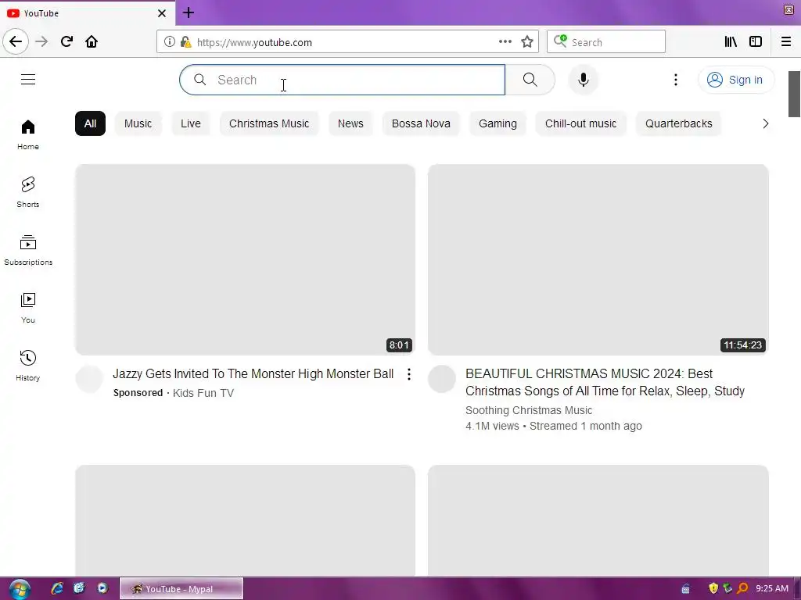Open Windows Media Player taskbar icon
Image resolution: width=801 pixels, height=600 pixels.
(x=102, y=588)
